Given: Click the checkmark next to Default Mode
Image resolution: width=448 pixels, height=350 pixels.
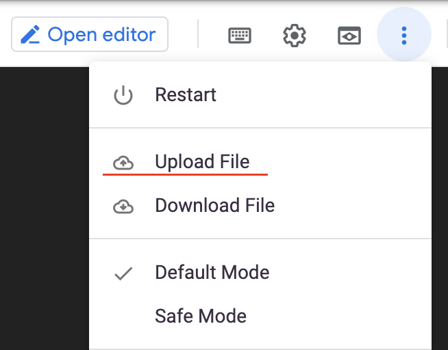Looking at the screenshot, I should [x=123, y=273].
